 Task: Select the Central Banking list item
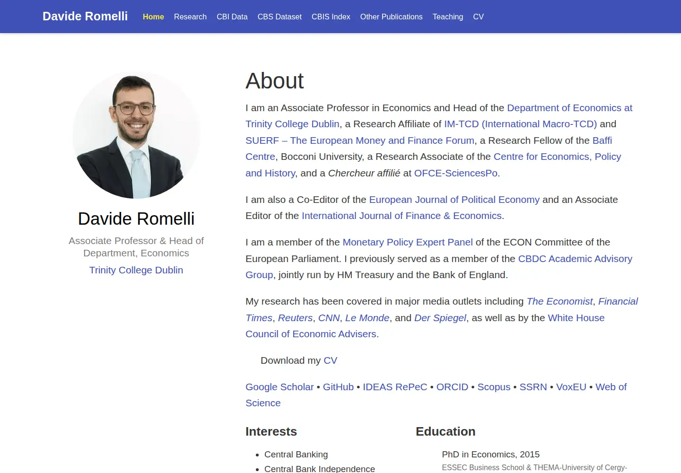(x=296, y=455)
